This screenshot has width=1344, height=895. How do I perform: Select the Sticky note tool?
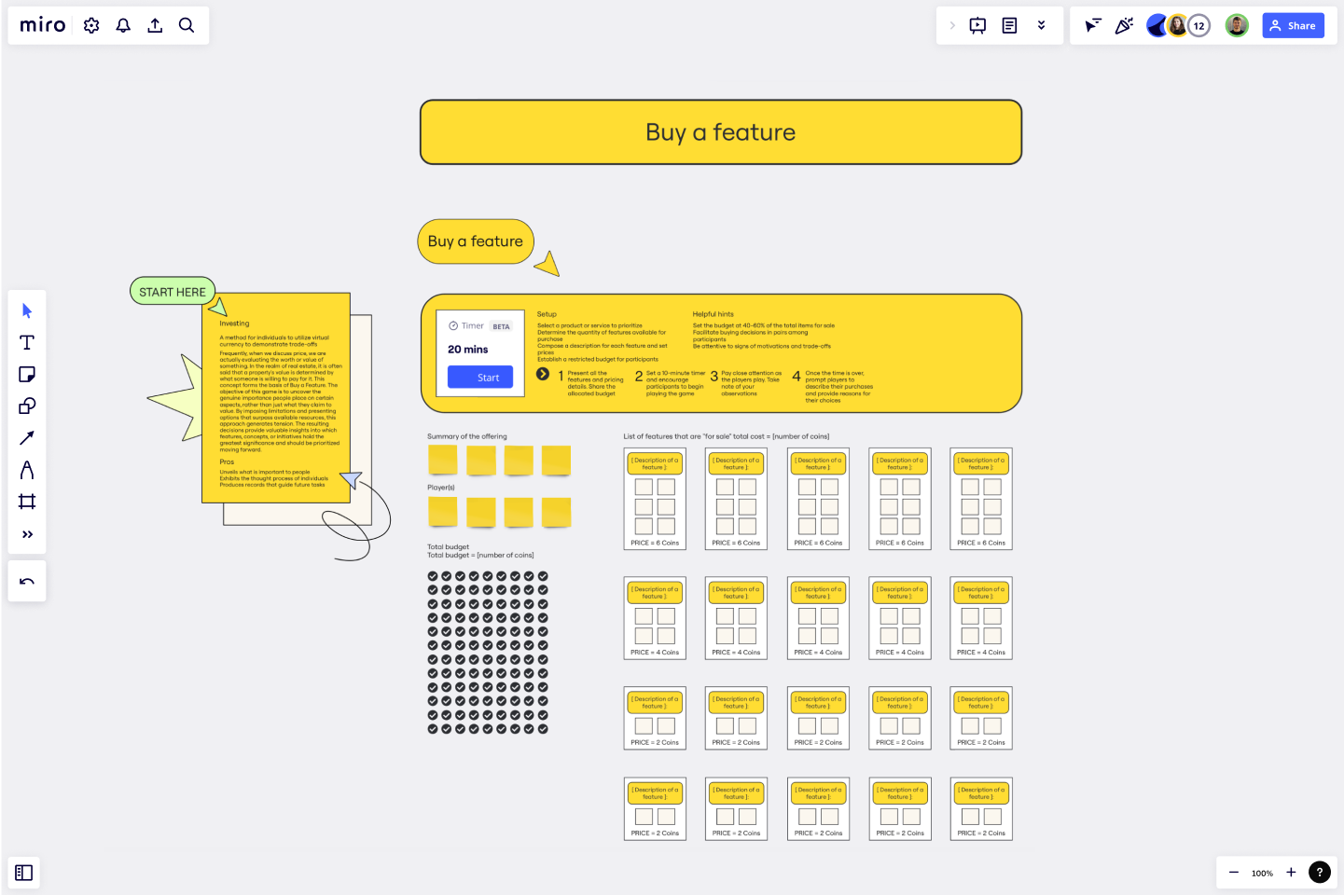click(x=27, y=374)
